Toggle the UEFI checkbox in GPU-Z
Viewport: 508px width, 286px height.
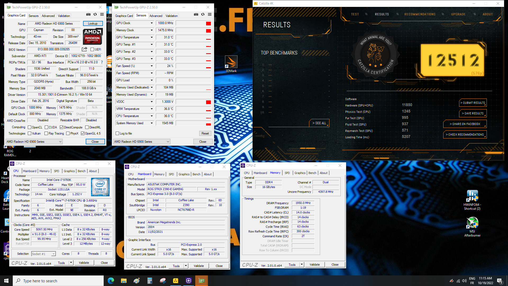[x=92, y=50]
